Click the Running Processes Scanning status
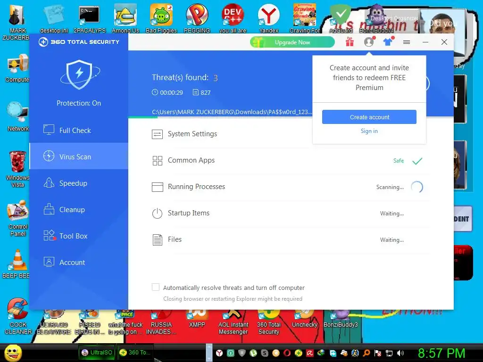This screenshot has width=483, height=362. coord(390,187)
